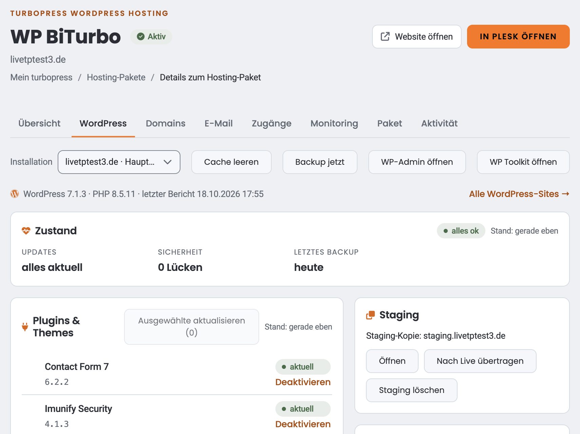Screen dimensions: 580x434
Task: Open the Paket tab
Action: click(390, 123)
